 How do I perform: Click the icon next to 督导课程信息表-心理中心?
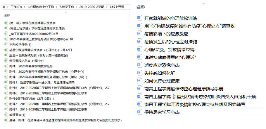tap(6, 61)
